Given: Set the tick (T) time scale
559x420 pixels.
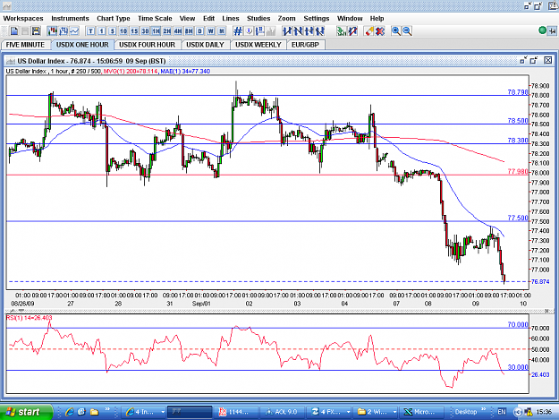Looking at the screenshot, I should pyautogui.click(x=91, y=31).
